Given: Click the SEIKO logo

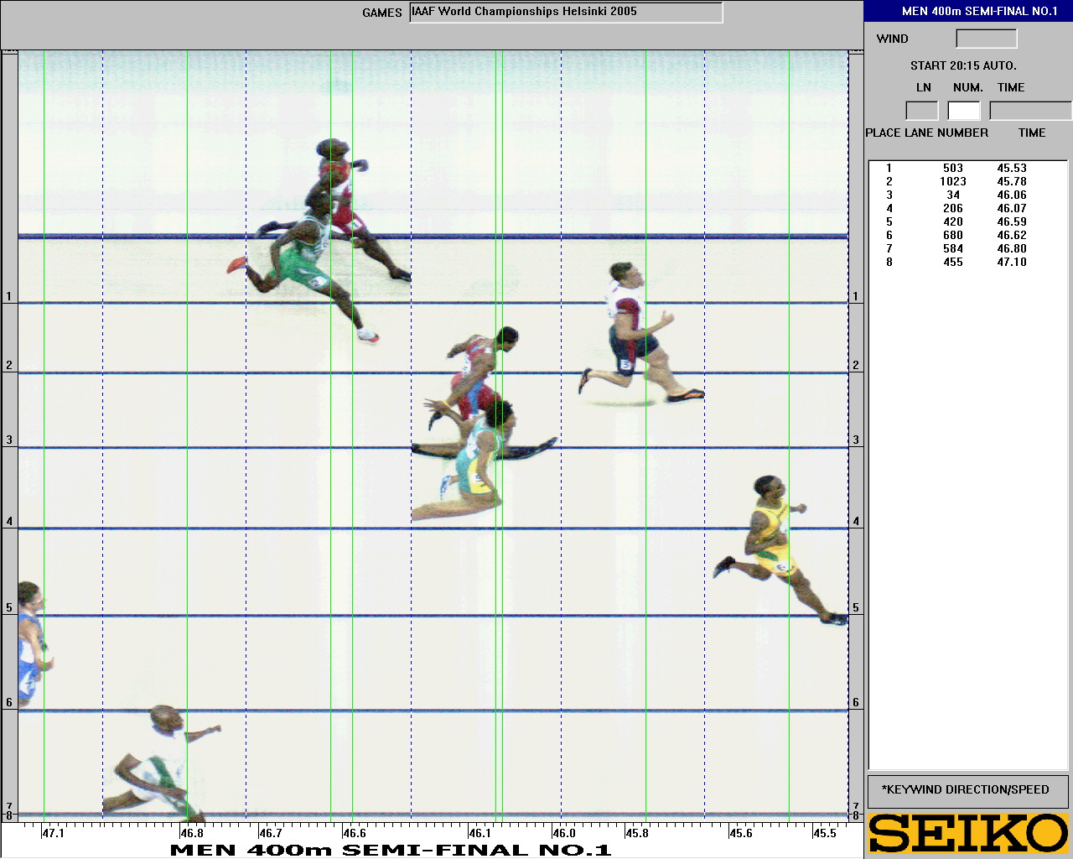Looking at the screenshot, I should [968, 833].
